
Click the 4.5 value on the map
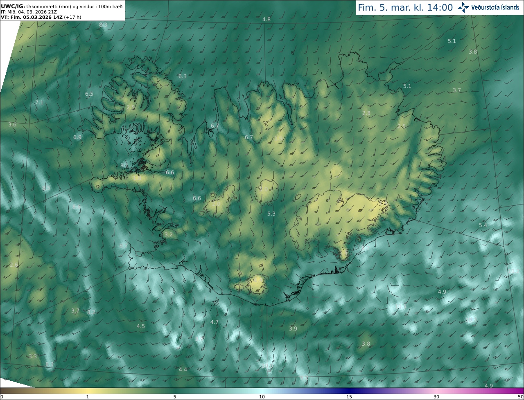(x=141, y=326)
